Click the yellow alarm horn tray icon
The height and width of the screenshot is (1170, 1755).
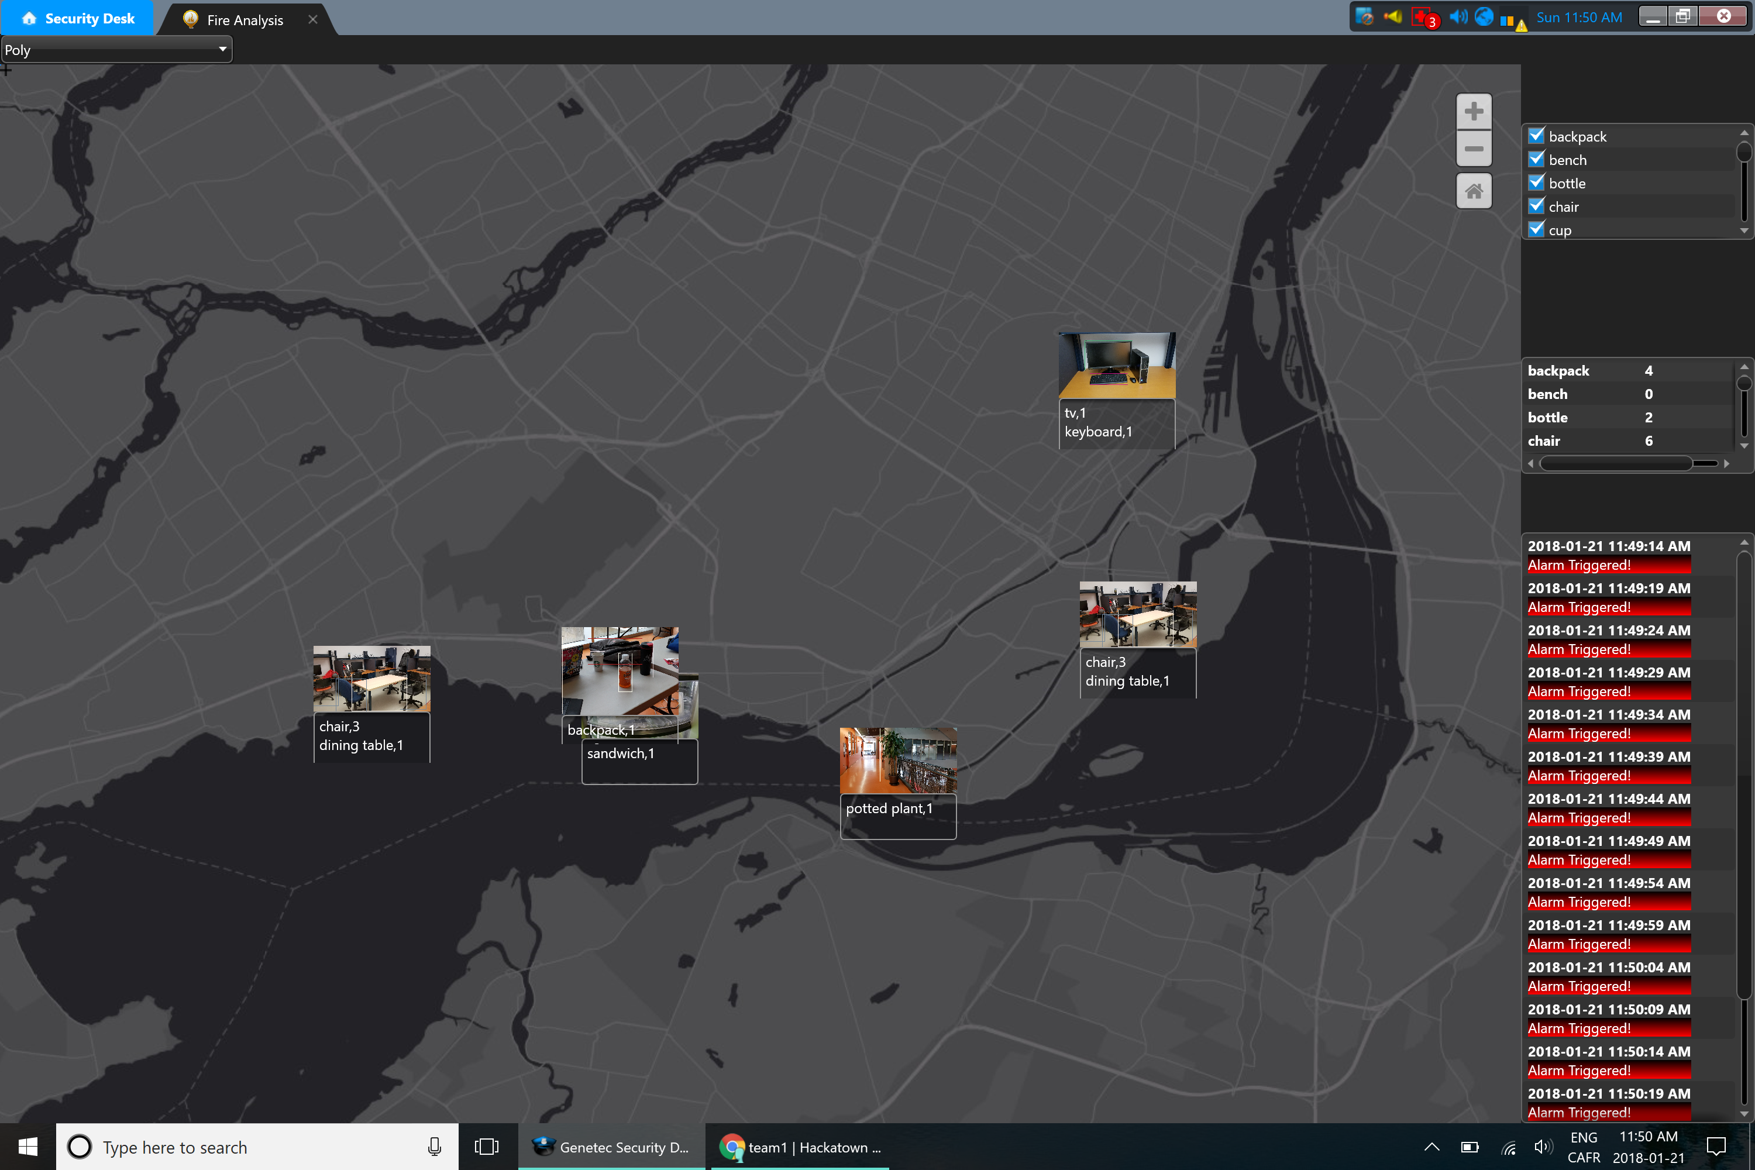pyautogui.click(x=1392, y=17)
